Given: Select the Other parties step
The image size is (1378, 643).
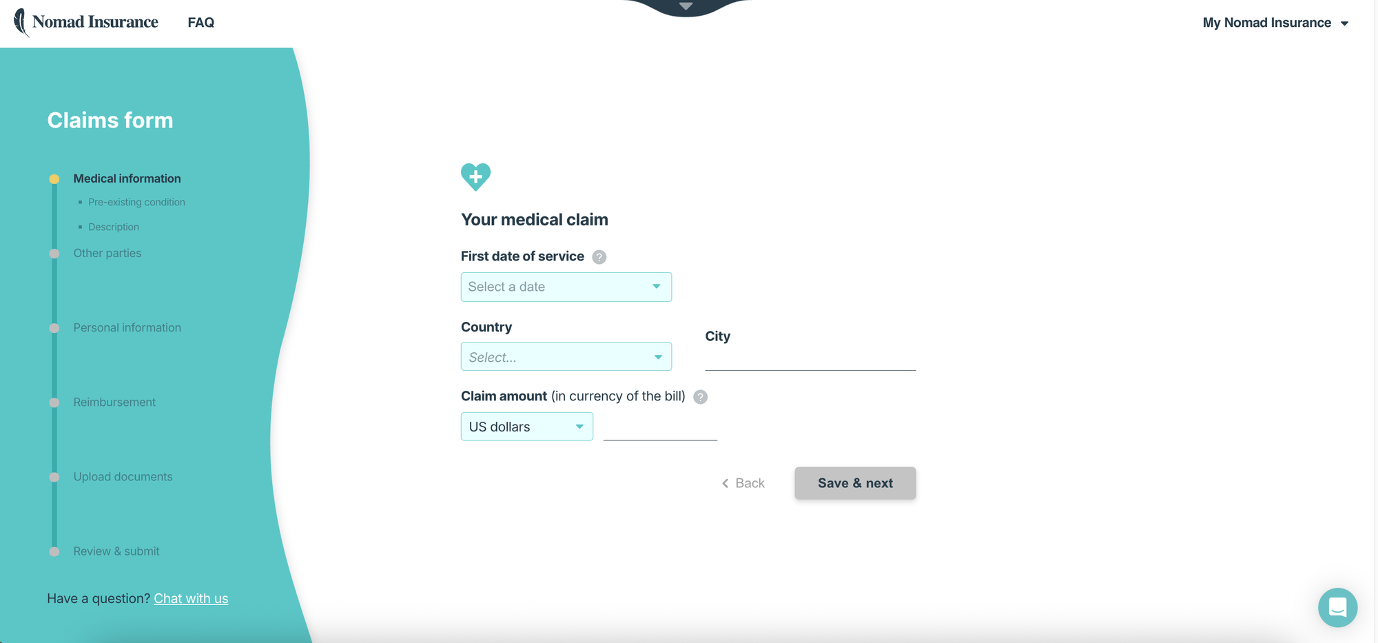Looking at the screenshot, I should (x=107, y=253).
